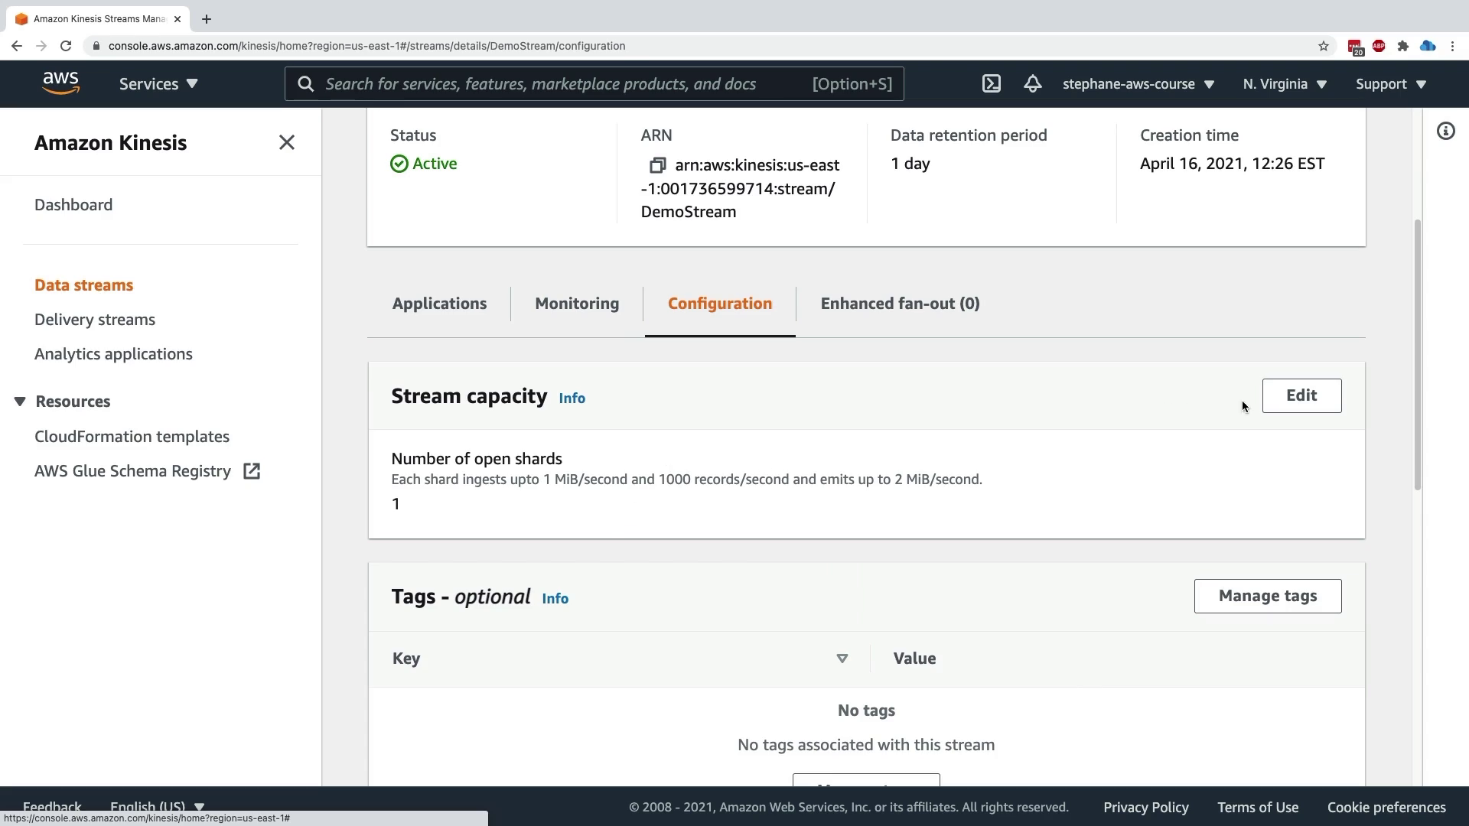Viewport: 1469px width, 826px height.
Task: Expand the Services dropdown menu
Action: [x=158, y=84]
